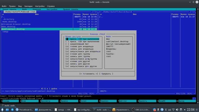Select the 'build : sudo' Konsole tab
199x112 pixels.
8,105
